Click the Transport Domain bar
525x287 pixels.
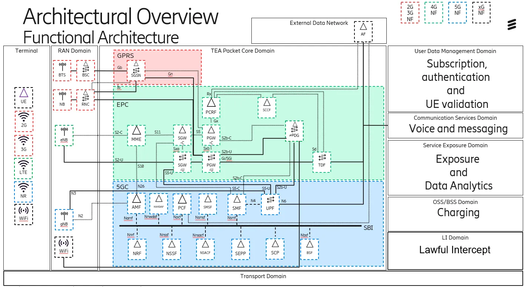tap(263, 278)
